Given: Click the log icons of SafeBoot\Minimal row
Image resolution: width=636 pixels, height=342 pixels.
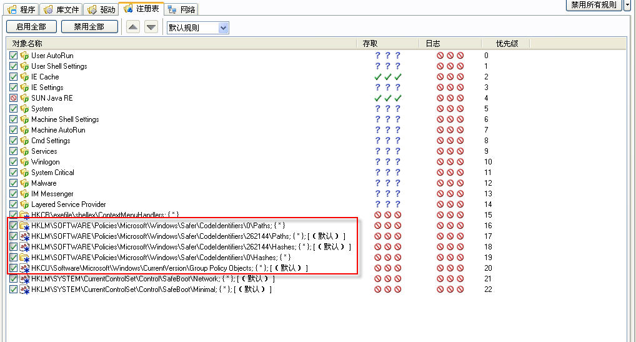Looking at the screenshot, I should (x=450, y=289).
